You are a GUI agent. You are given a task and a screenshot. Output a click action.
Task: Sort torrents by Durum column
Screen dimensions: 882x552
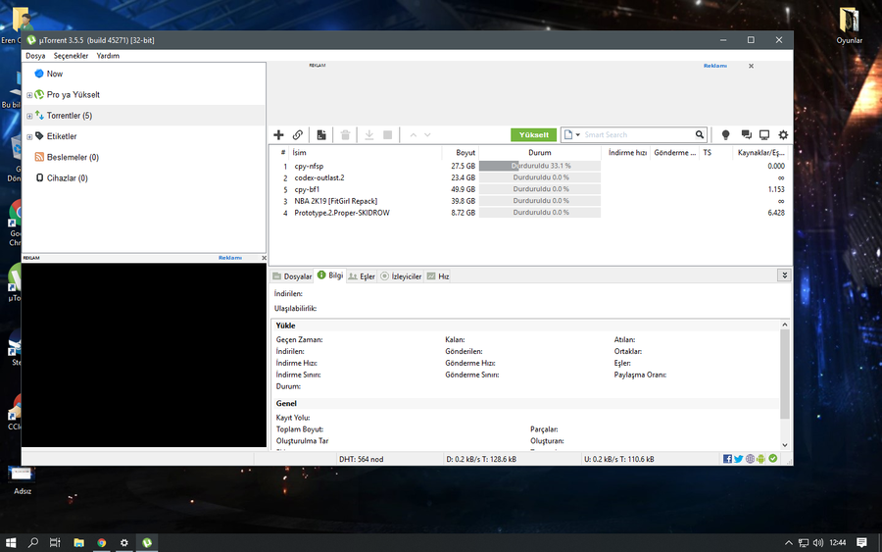click(x=539, y=153)
